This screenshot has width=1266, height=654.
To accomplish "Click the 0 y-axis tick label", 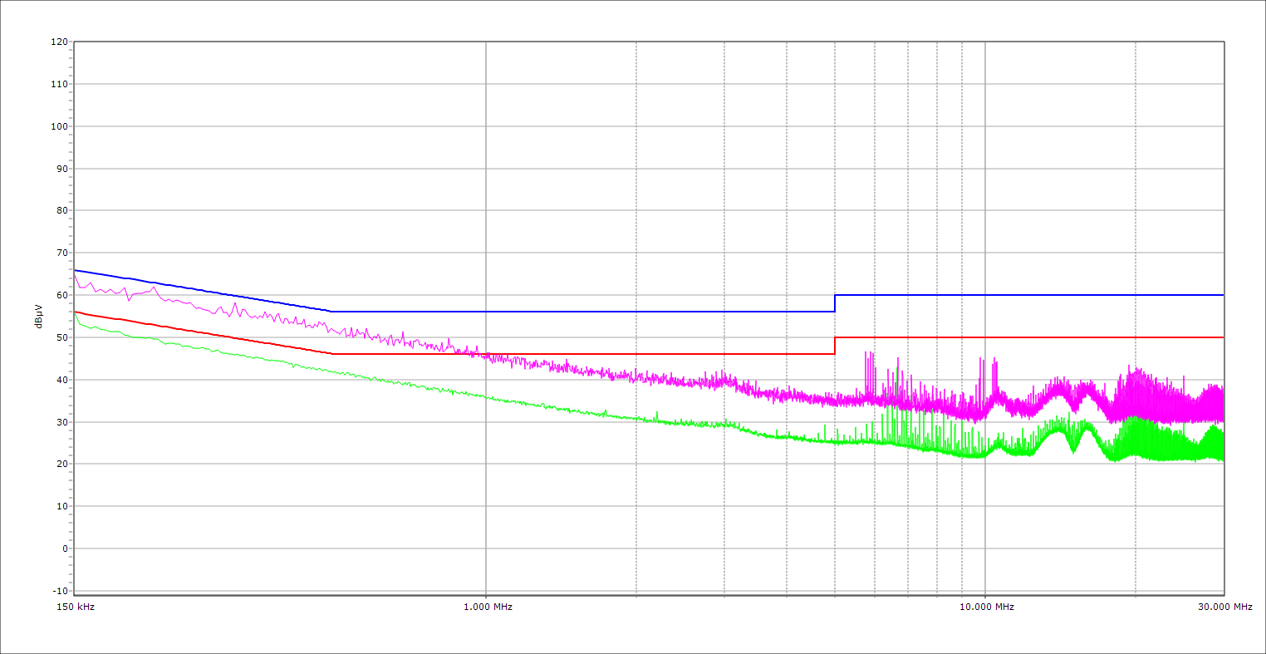I will [x=64, y=548].
